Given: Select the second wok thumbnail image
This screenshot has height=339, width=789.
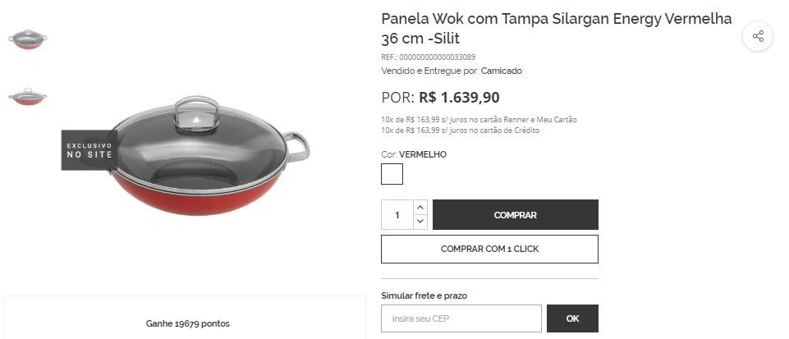Looking at the screenshot, I should (28, 96).
